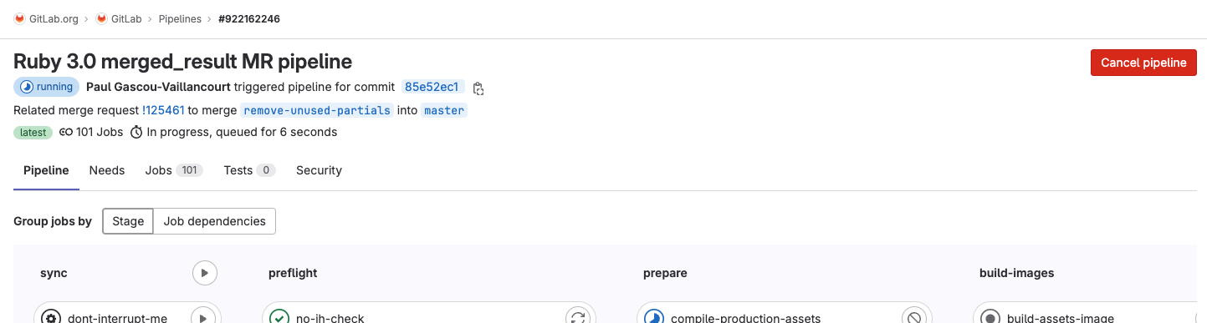Screen dimensions: 1207x323
Task: Switch to the Needs tab
Action: pos(107,170)
